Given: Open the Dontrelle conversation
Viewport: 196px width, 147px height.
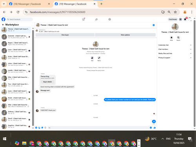Looking at the screenshot, I should point(16,37).
